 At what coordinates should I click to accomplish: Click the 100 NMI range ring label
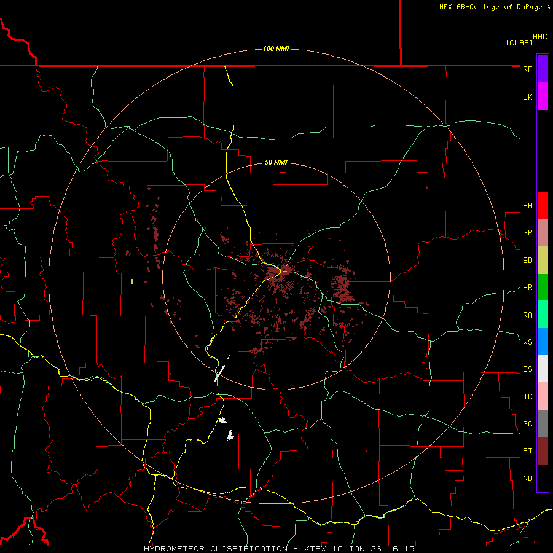(x=276, y=49)
